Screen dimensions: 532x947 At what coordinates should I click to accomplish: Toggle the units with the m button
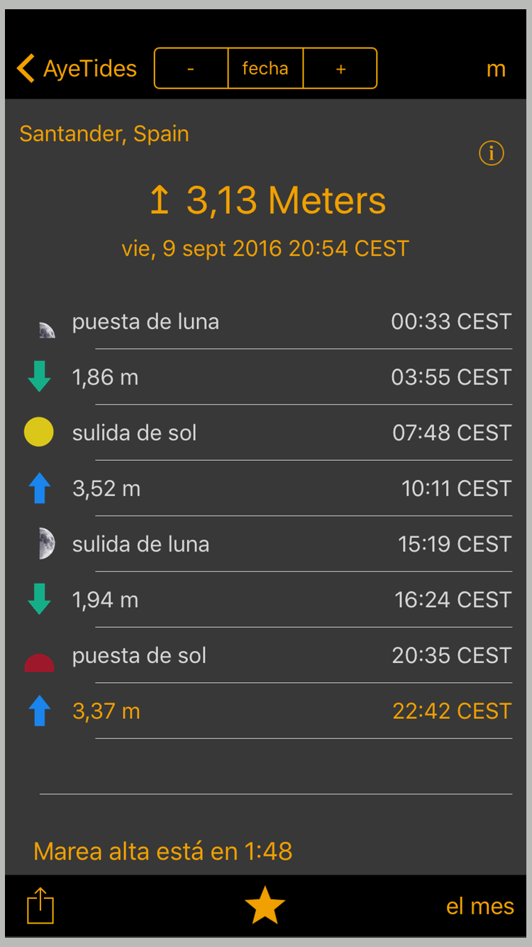(x=496, y=69)
